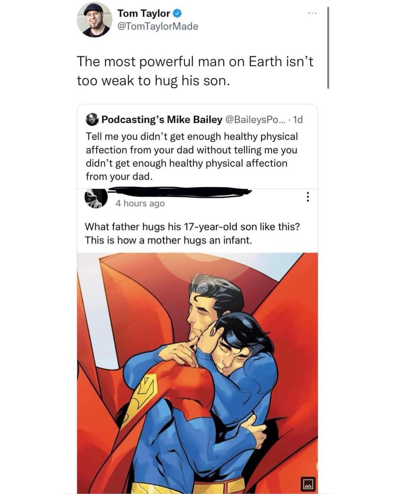This screenshot has height=494, width=395.
Task: Click the Podcasting's Mike Bailey name
Action: pos(162,120)
